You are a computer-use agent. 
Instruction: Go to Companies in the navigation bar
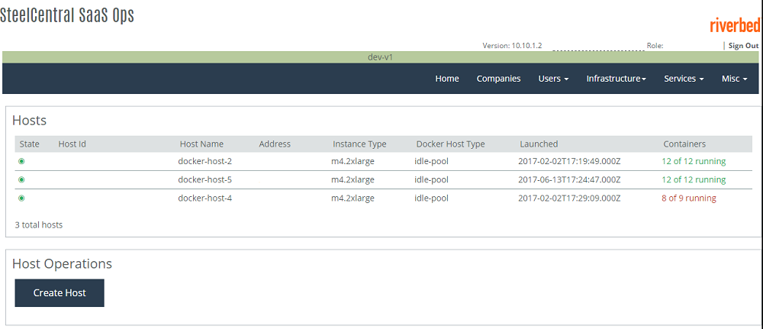tap(498, 79)
